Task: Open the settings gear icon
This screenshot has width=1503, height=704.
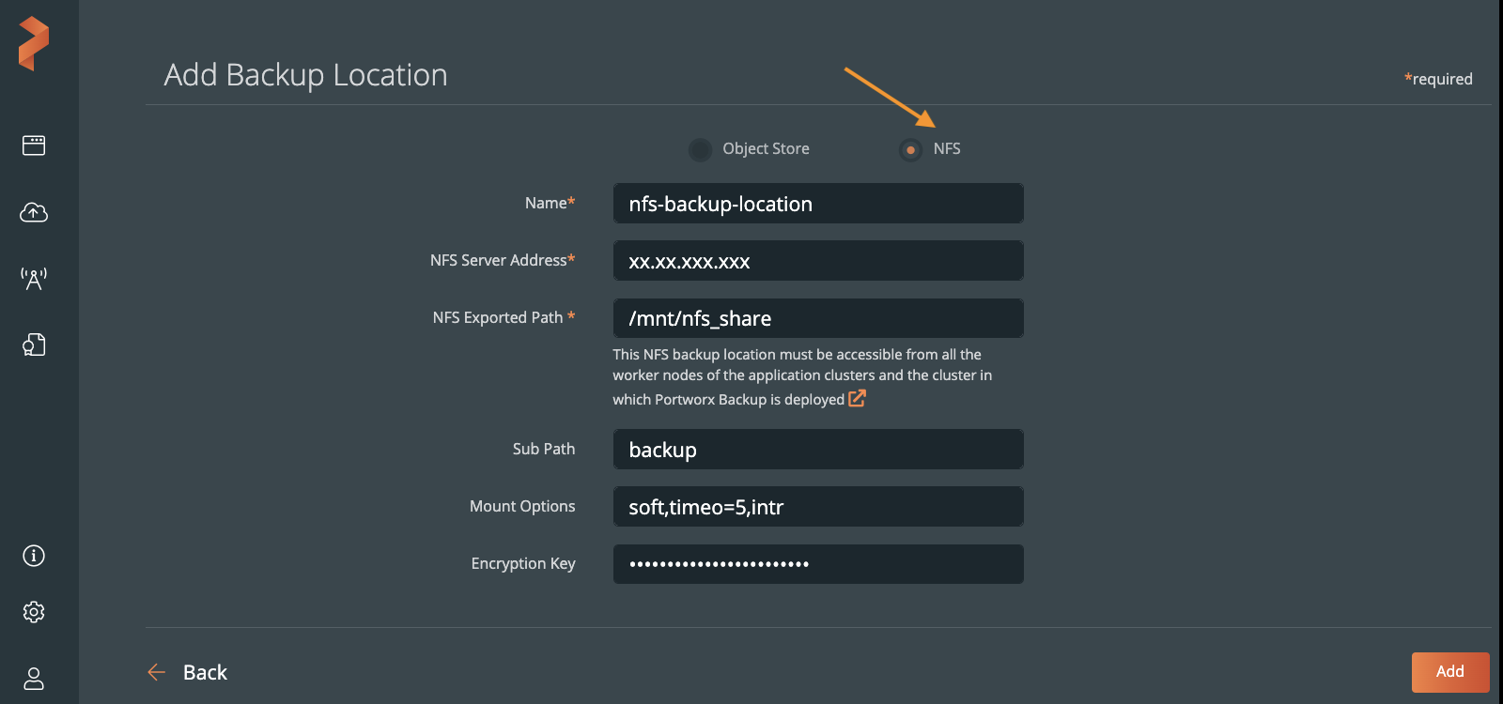Action: coord(34,612)
